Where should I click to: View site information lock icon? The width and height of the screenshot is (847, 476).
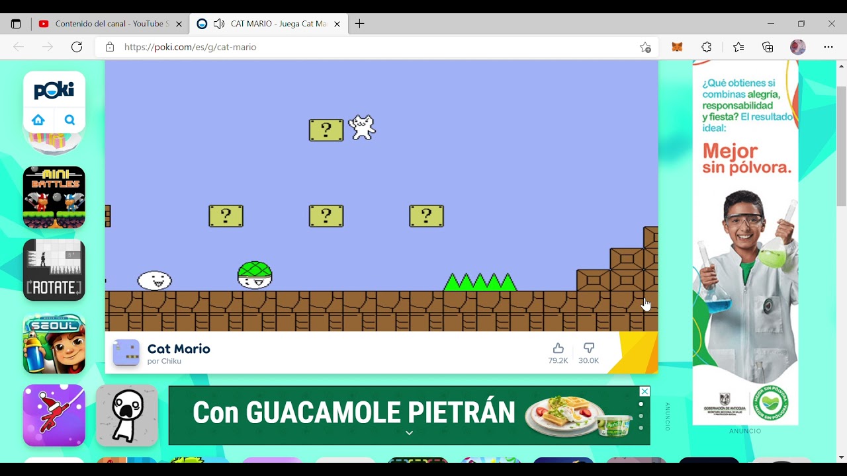pyautogui.click(x=110, y=47)
